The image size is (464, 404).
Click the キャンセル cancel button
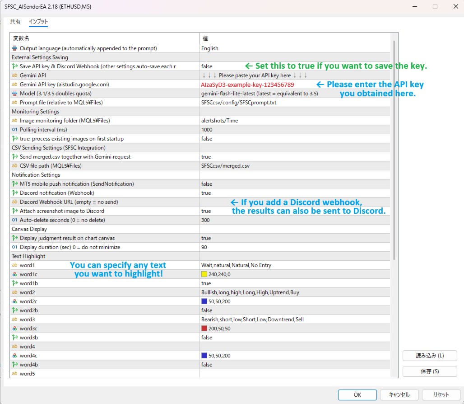pos(399,395)
